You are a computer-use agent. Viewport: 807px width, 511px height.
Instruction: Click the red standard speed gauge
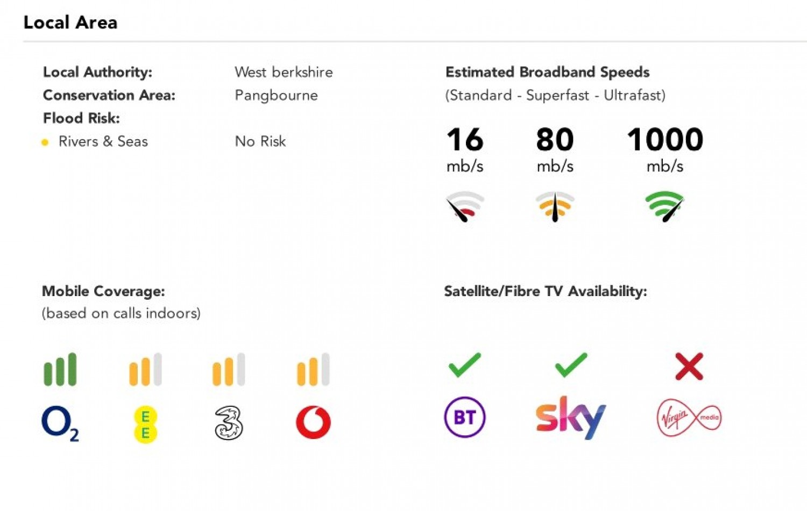pyautogui.click(x=465, y=206)
